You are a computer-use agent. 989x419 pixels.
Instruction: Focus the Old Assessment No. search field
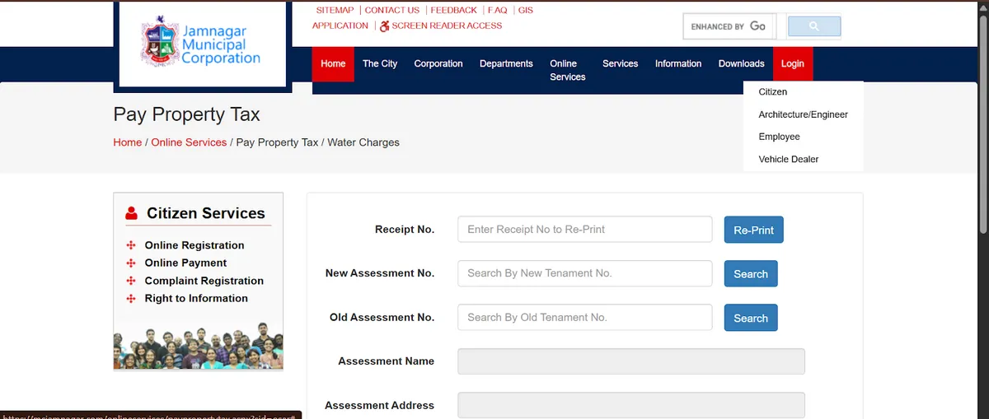click(x=584, y=318)
